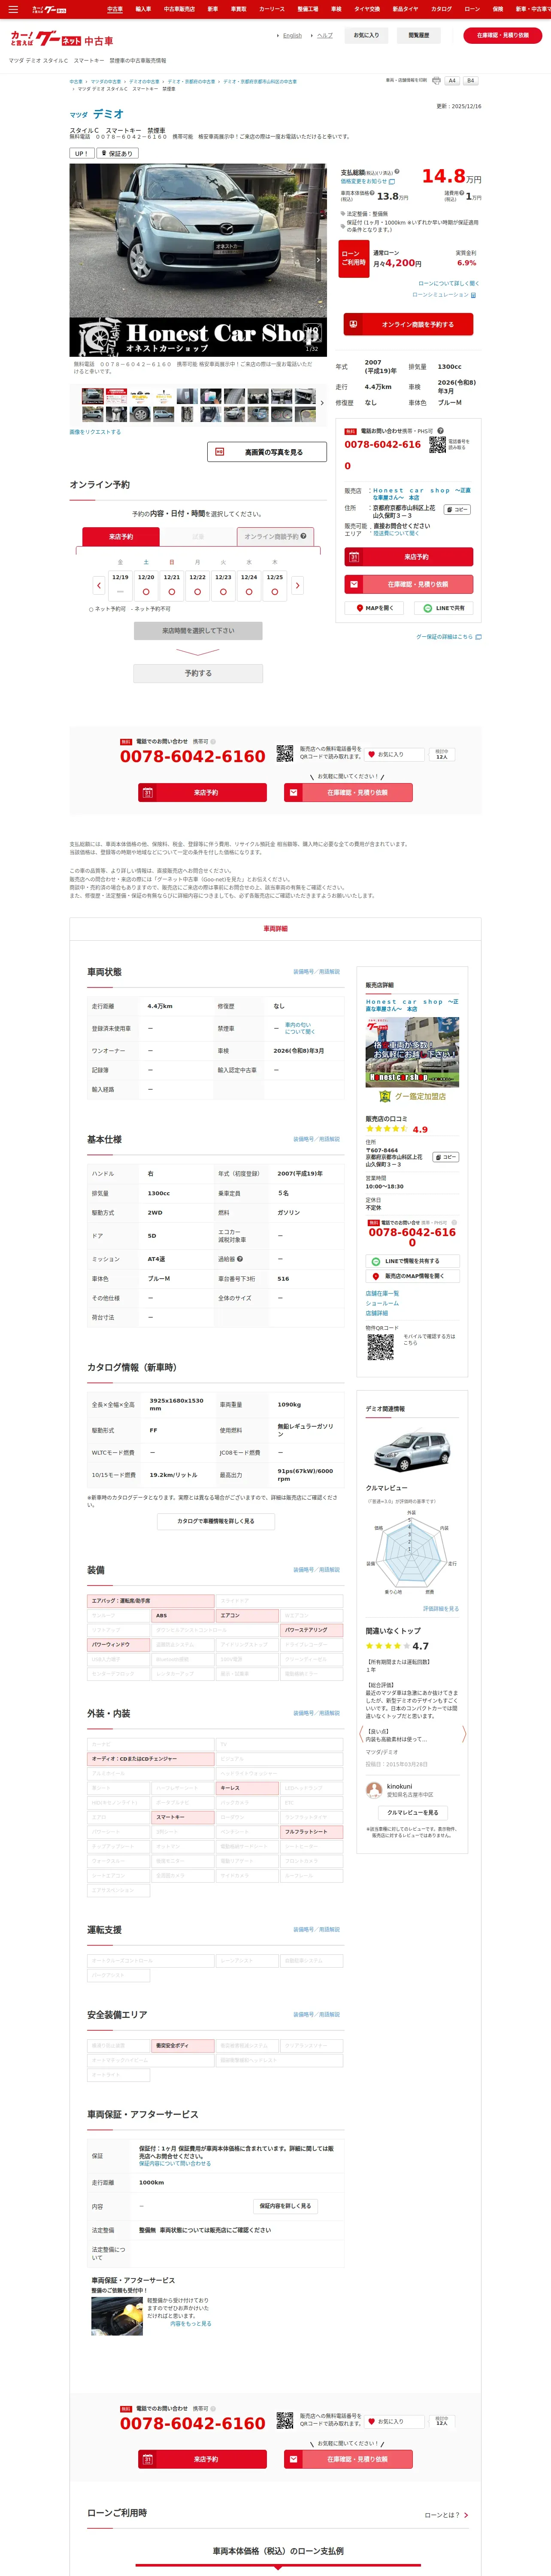Select 12/21 reservation slot
Viewport: 551px width, 2576px height.
172,585
